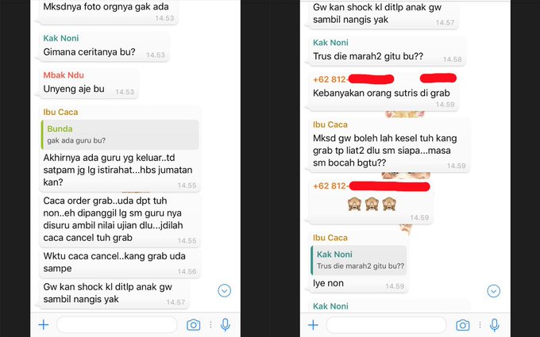This screenshot has width=540, height=337.
Task: Select Ibu Caca name above "Mksd gw boleh"
Action: point(330,124)
